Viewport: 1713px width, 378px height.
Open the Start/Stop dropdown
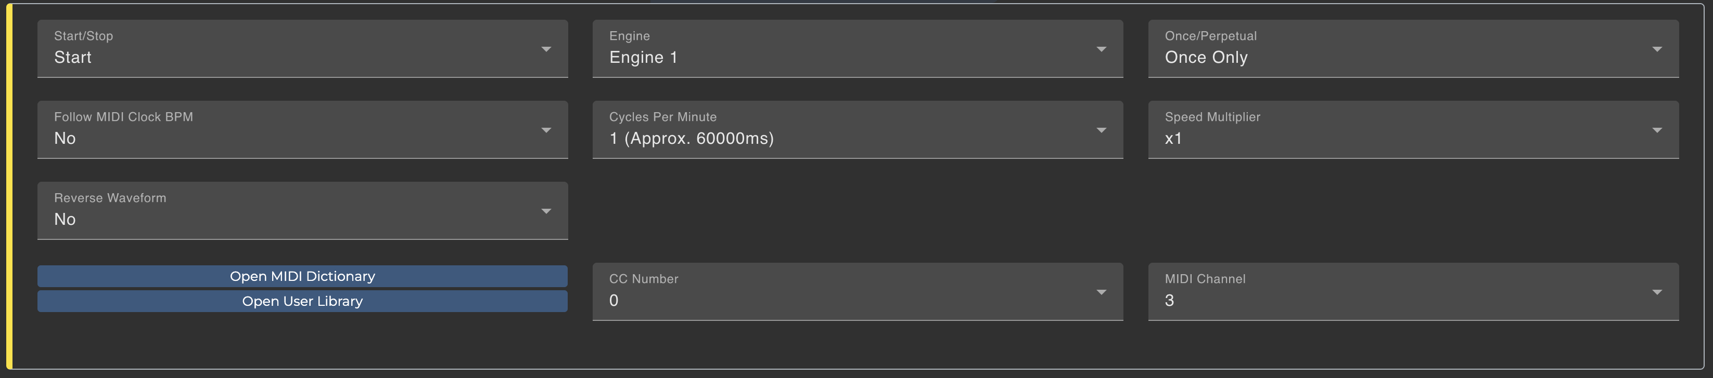302,48
